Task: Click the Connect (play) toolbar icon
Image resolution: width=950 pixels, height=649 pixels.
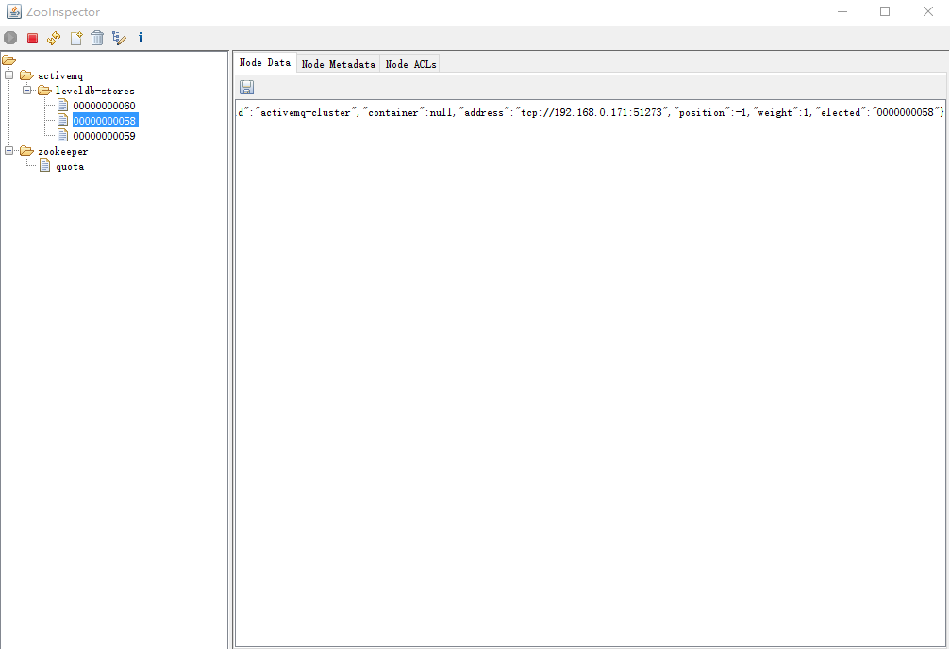Action: pos(10,38)
